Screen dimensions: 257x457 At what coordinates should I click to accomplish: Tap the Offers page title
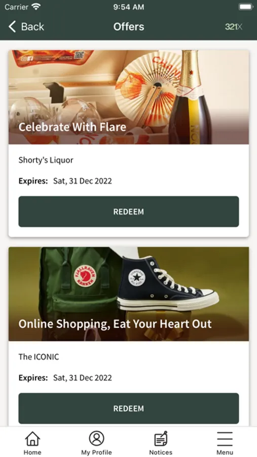pyautogui.click(x=129, y=26)
